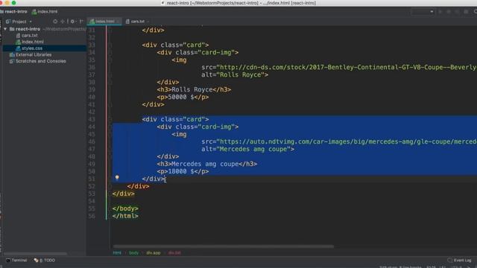Click the Mercedes amg coupe h3 line
This screenshot has width=477, height=268.
pos(207,164)
